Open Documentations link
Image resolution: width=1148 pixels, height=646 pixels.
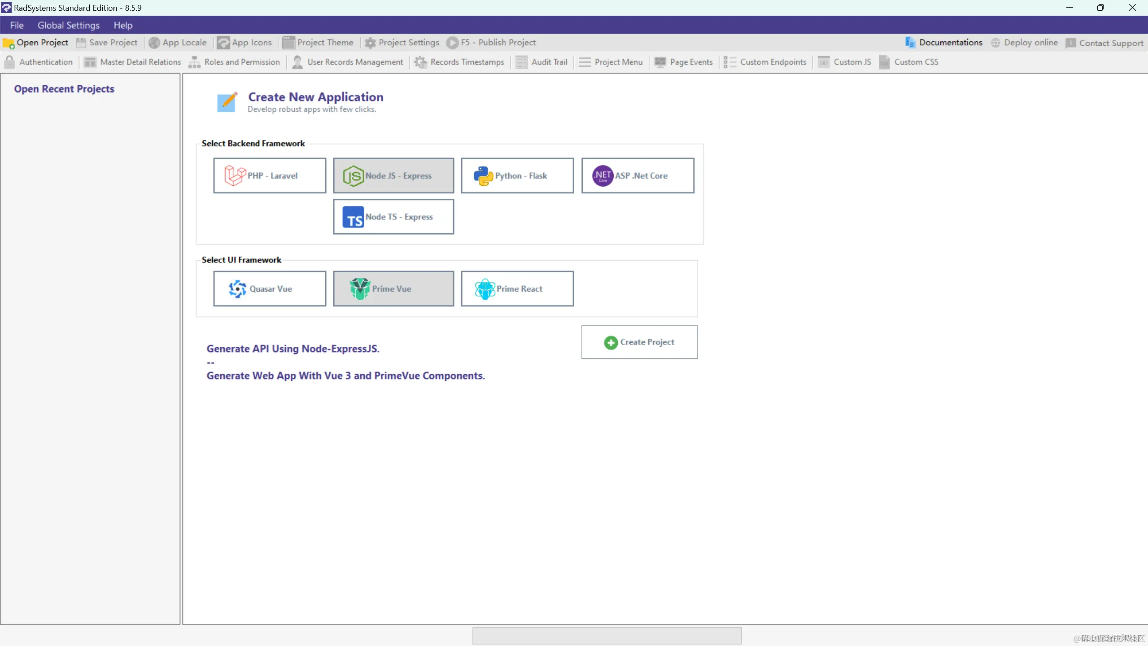point(950,43)
